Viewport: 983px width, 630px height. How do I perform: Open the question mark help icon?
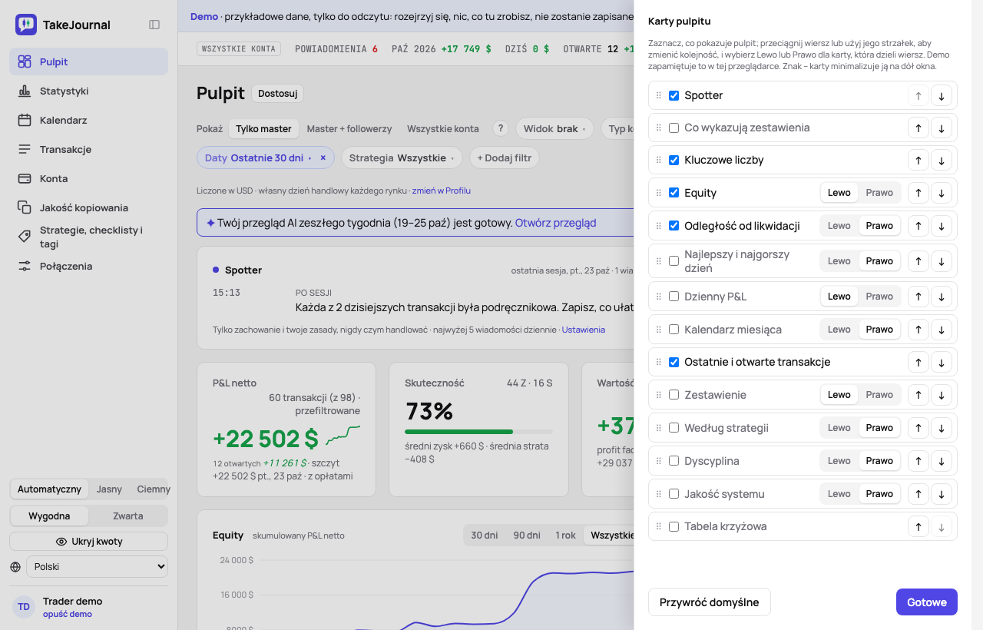coord(501,128)
